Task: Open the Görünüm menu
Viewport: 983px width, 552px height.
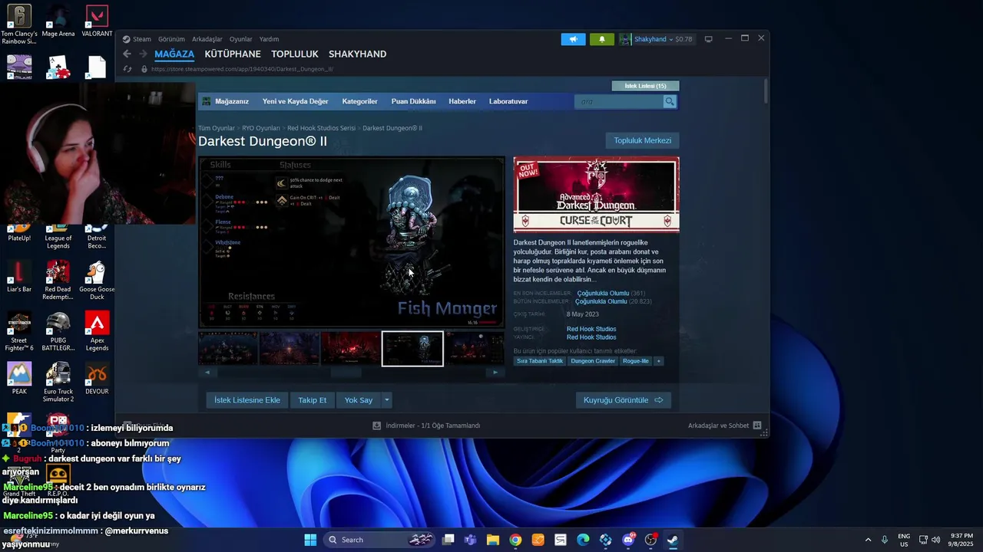Action: click(171, 39)
